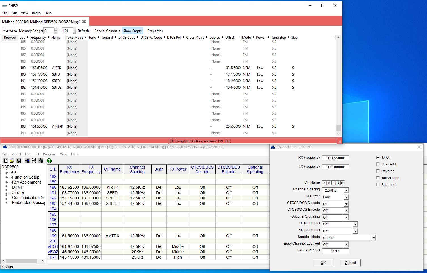The width and height of the screenshot is (427, 273).
Task: Click the right arrow of the DBR2500 tree scrollbar
Action: pyautogui.click(x=43, y=261)
